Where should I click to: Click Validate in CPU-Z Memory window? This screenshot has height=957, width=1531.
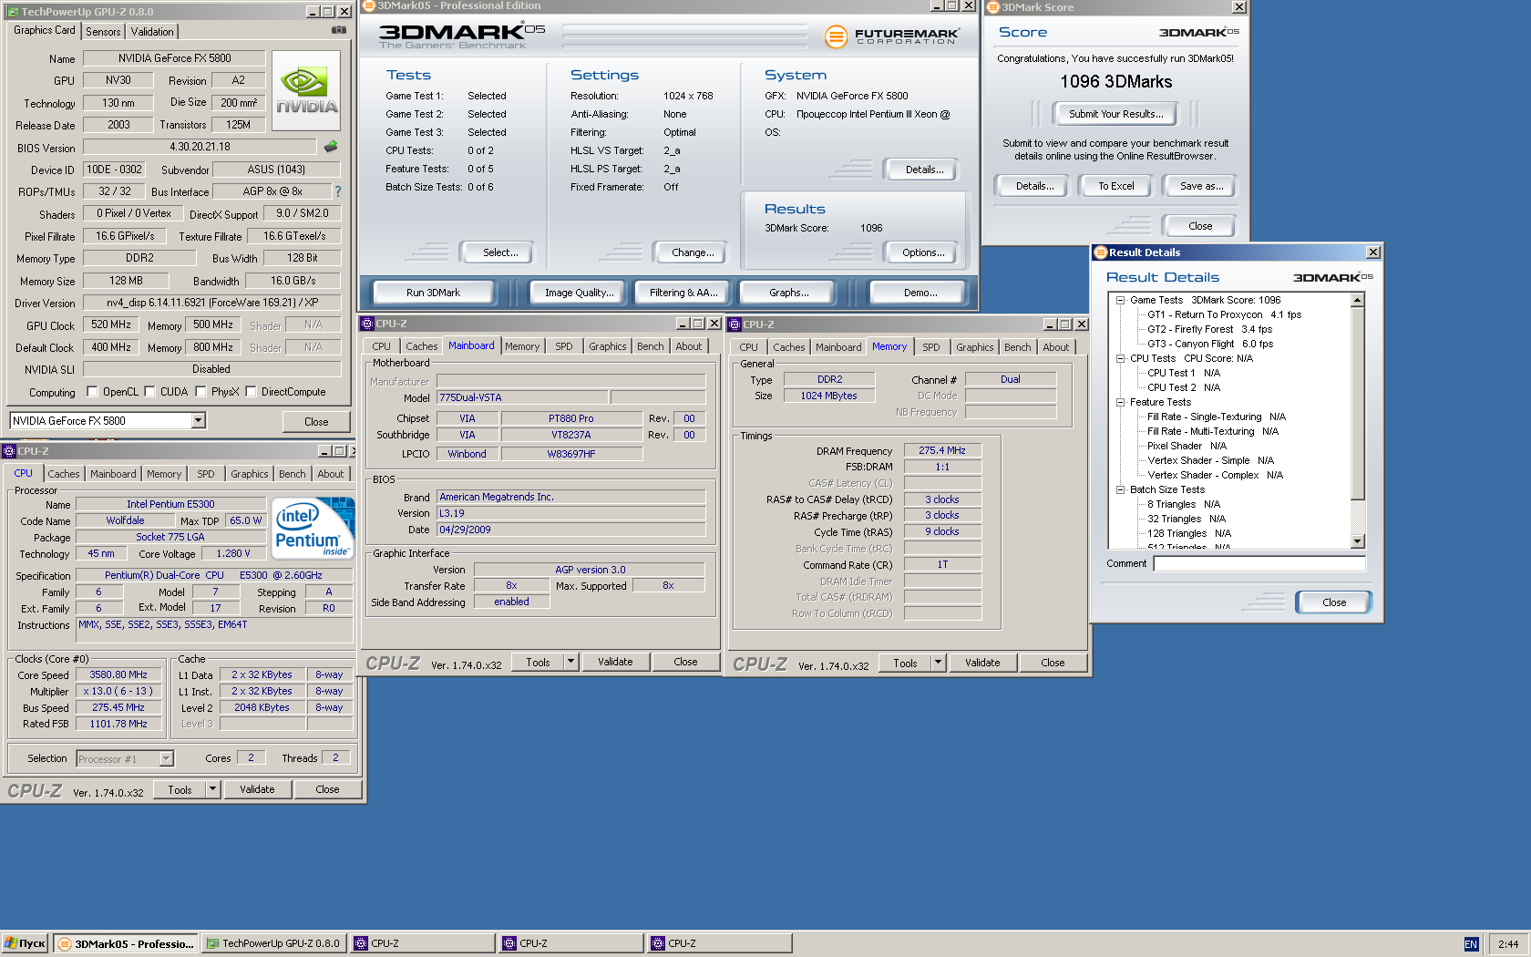click(x=982, y=663)
